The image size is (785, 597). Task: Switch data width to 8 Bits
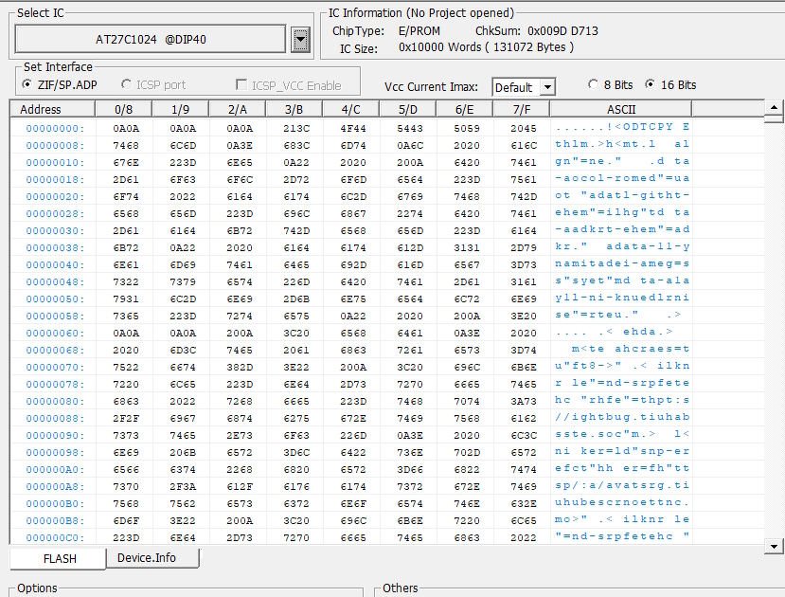[611, 85]
